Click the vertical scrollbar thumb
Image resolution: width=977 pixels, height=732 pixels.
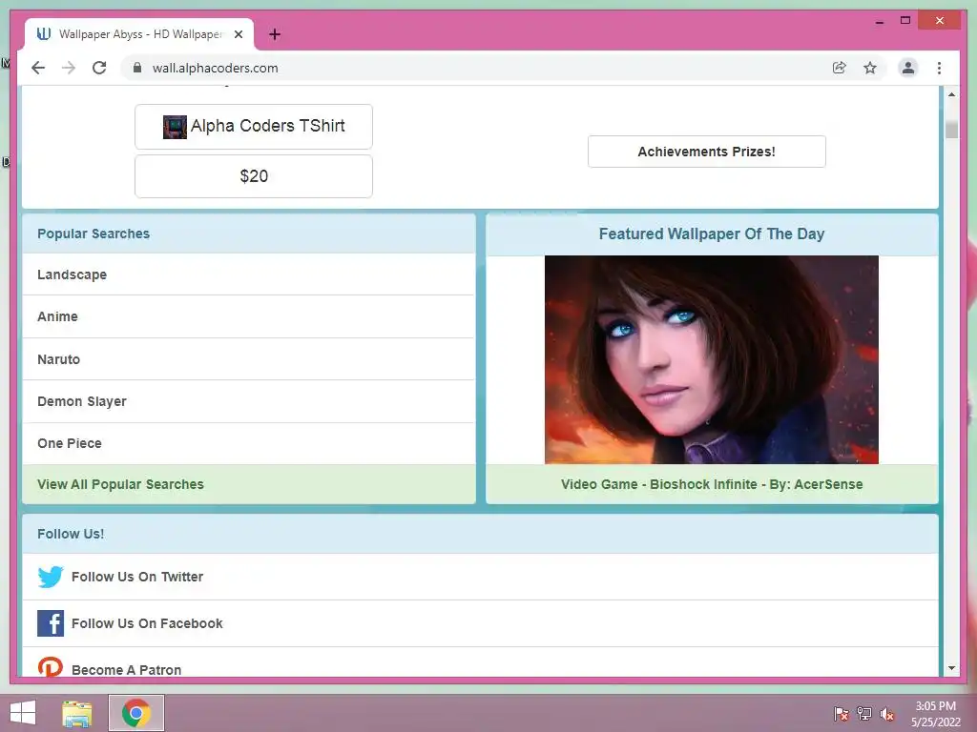[x=951, y=130]
